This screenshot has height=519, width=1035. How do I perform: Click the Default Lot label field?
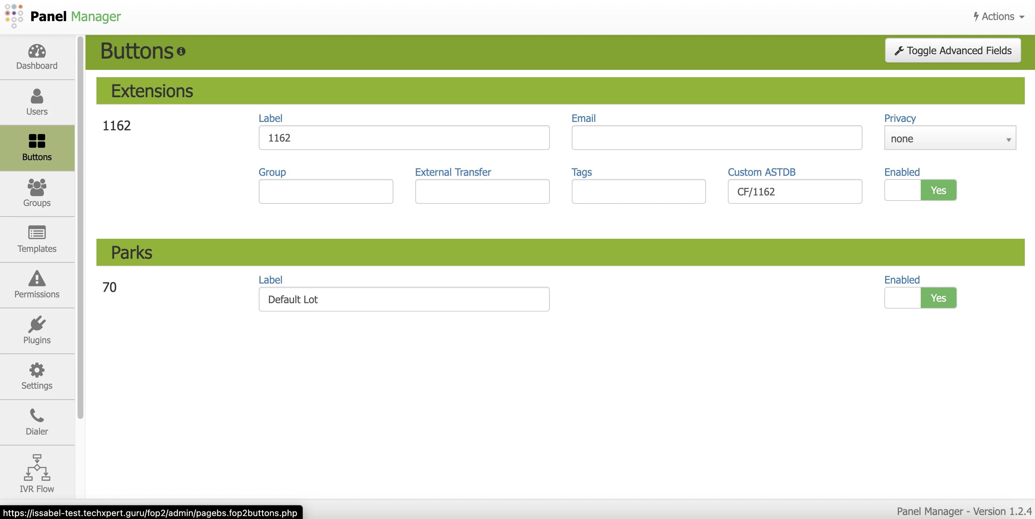[404, 299]
